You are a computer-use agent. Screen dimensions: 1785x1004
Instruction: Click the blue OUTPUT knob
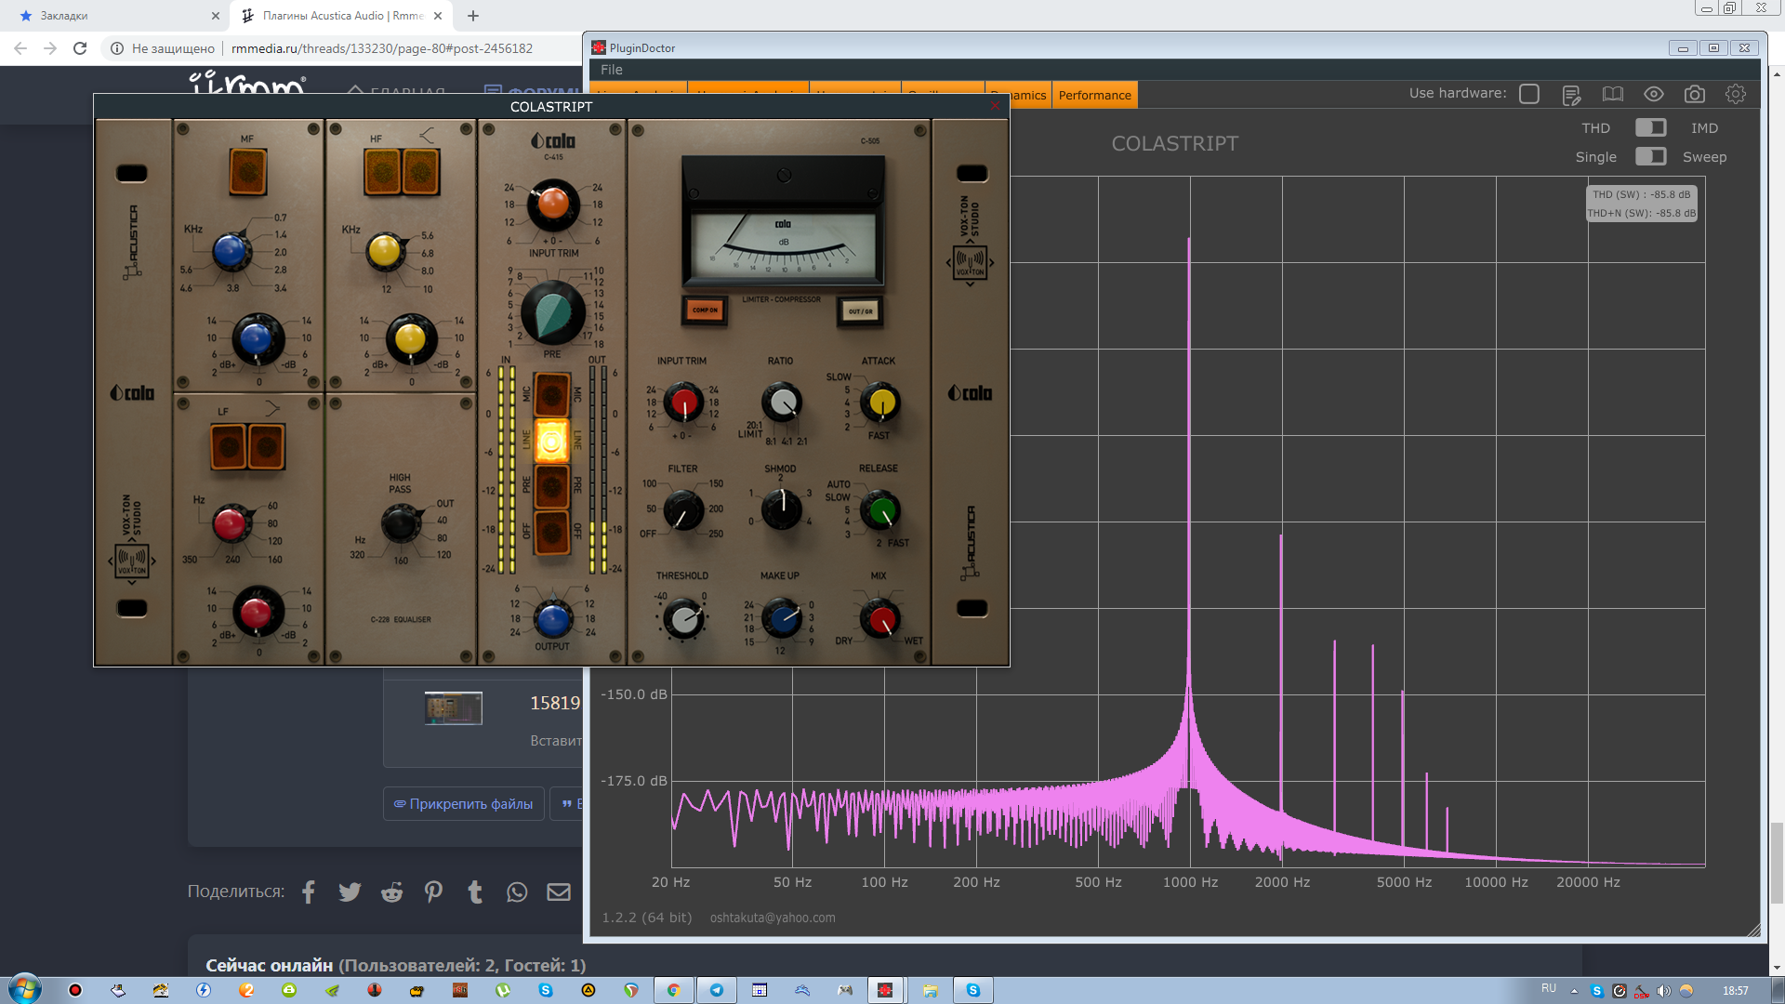tap(553, 618)
